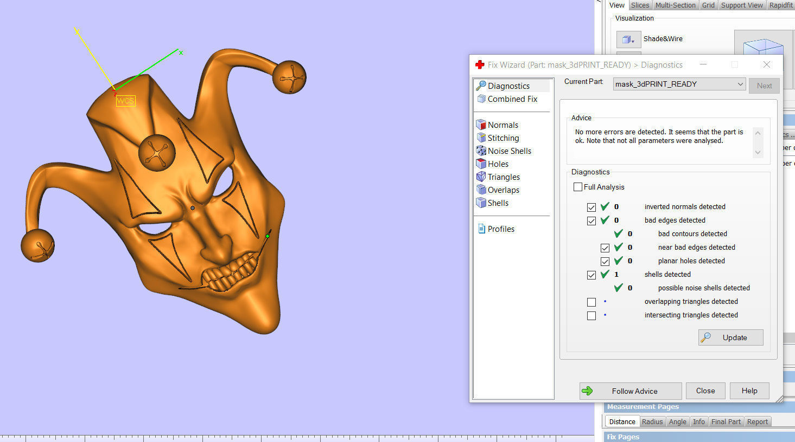Click the disabled Next button
Image resolution: width=795 pixels, height=442 pixels.
click(x=764, y=86)
